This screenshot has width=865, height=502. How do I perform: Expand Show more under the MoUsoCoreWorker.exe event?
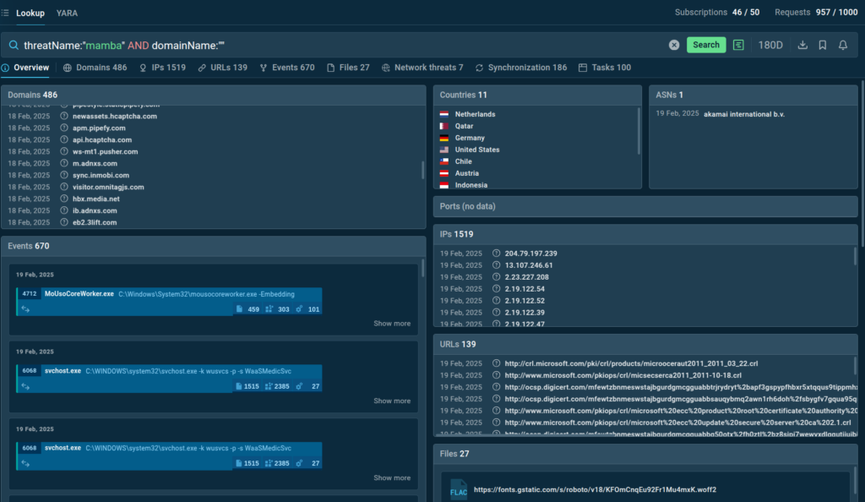point(392,324)
